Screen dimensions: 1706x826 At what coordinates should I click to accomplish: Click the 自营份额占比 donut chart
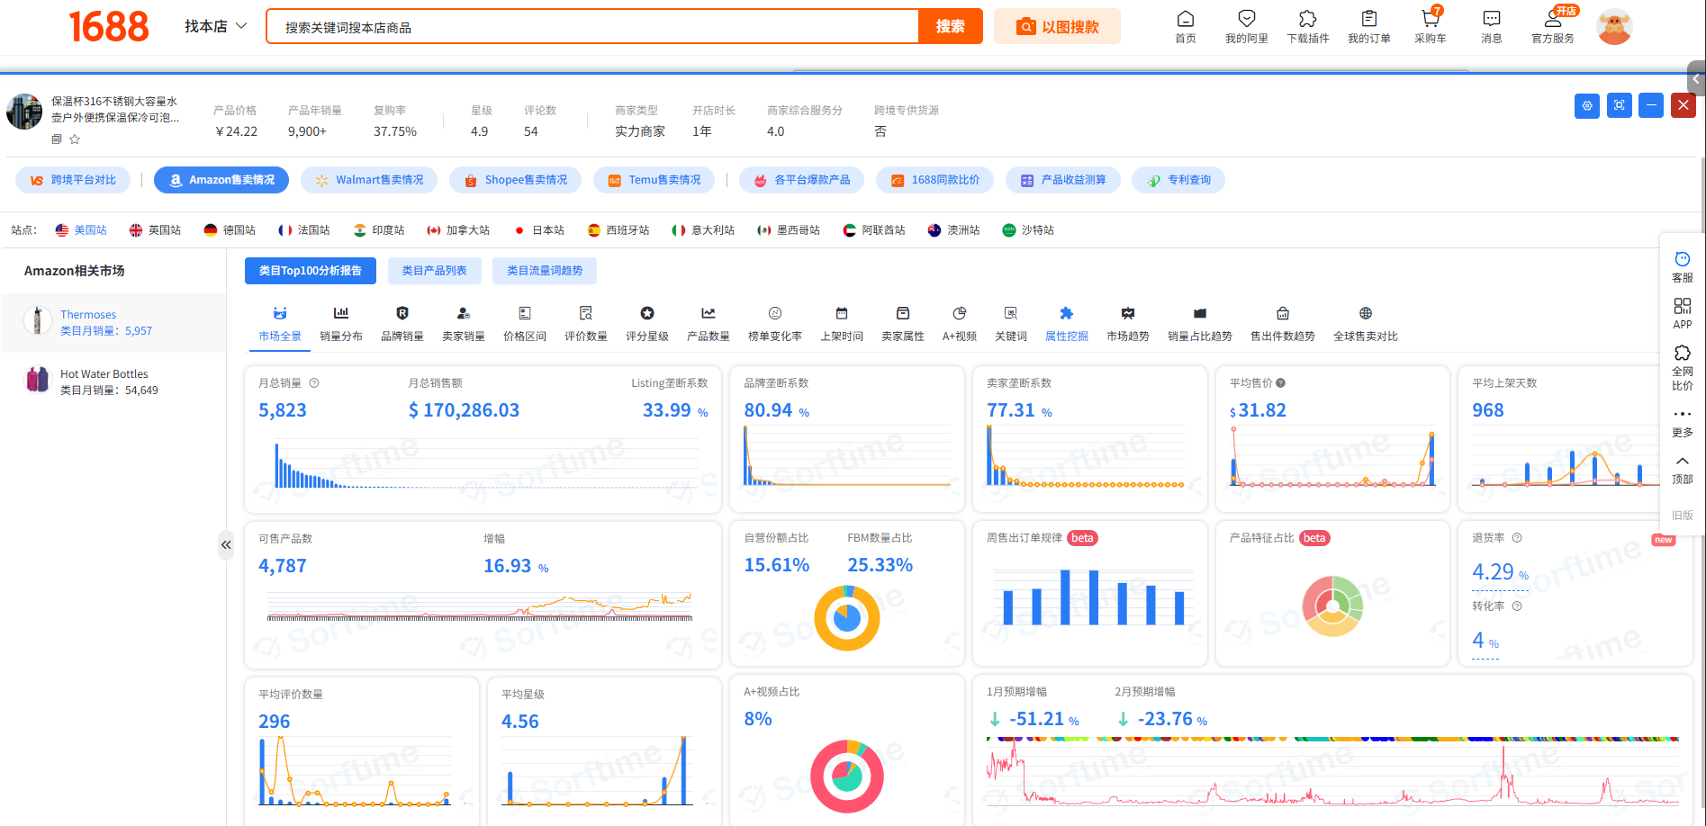[846, 618]
